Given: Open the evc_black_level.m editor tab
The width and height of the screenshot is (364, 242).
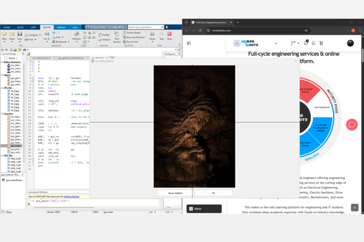Looking at the screenshot, I should coord(42,58).
